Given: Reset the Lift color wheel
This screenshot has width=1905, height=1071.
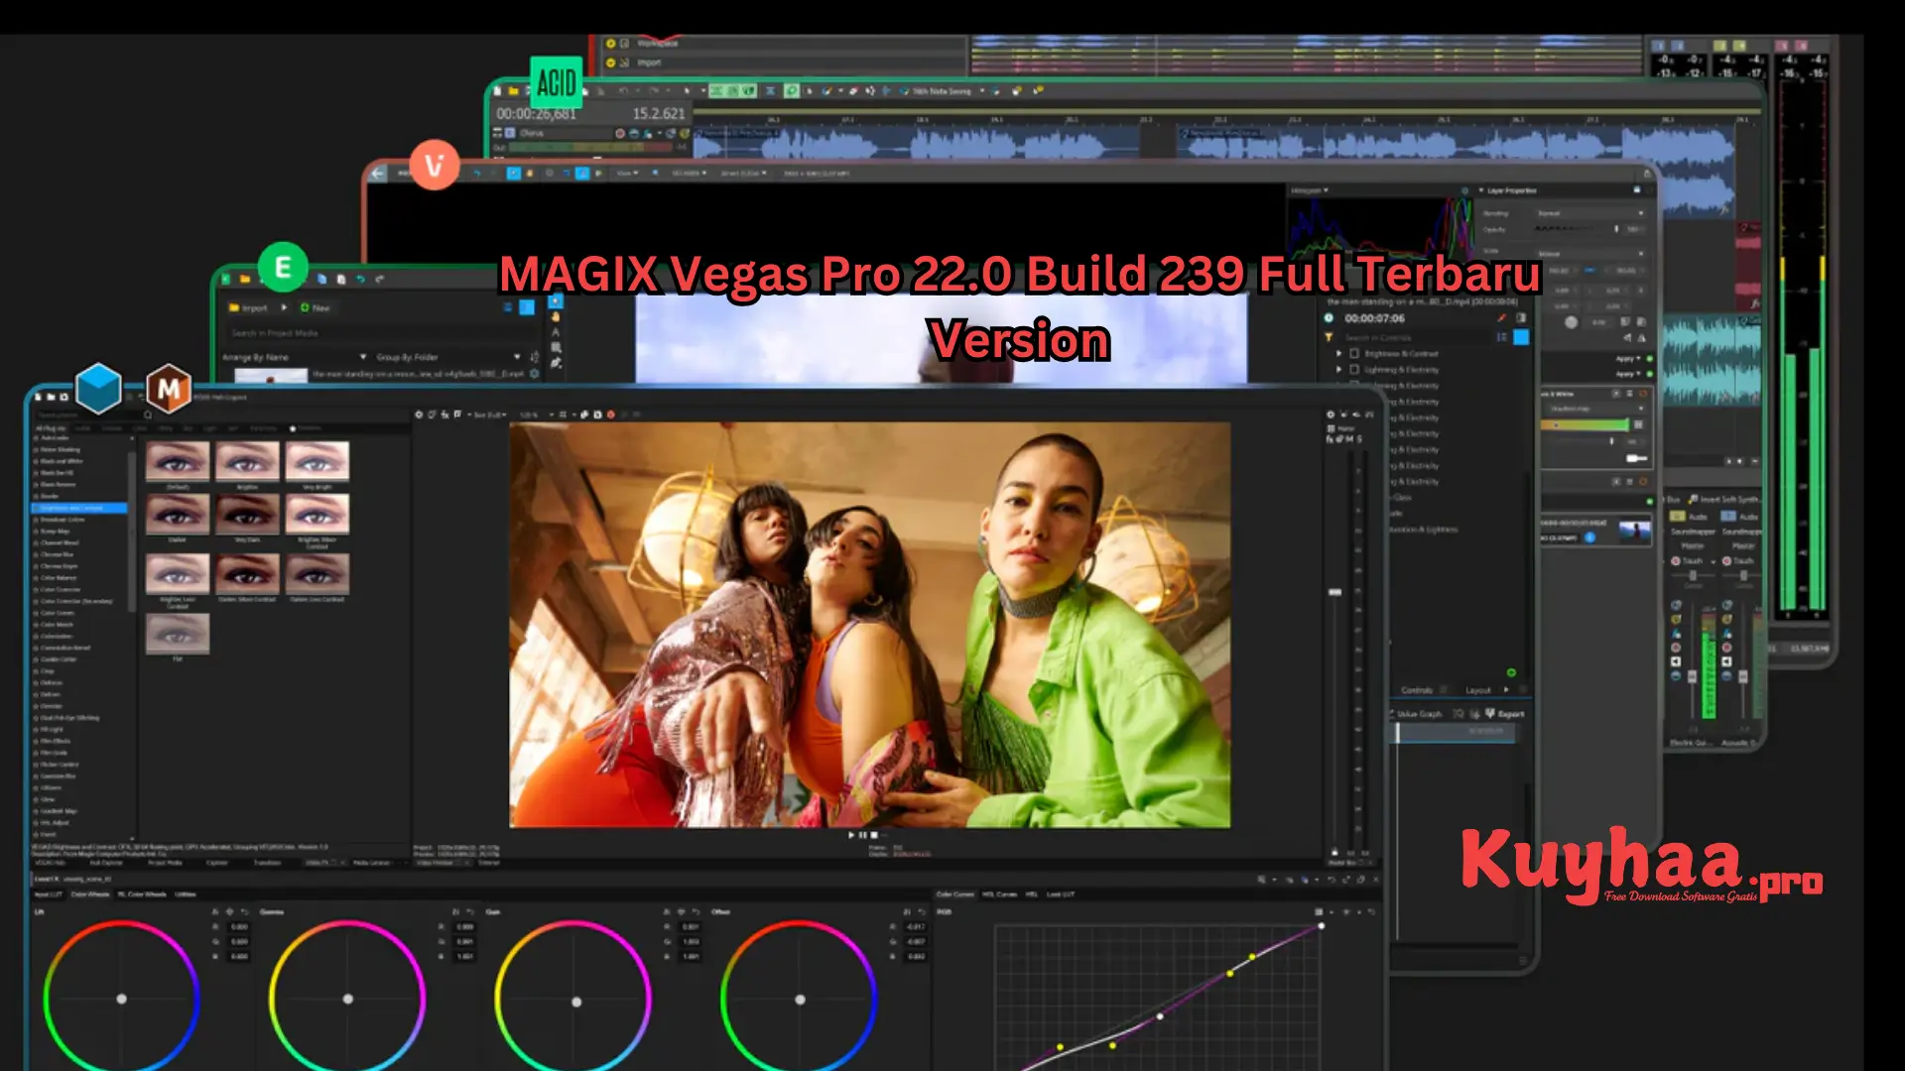Looking at the screenshot, I should (x=244, y=911).
